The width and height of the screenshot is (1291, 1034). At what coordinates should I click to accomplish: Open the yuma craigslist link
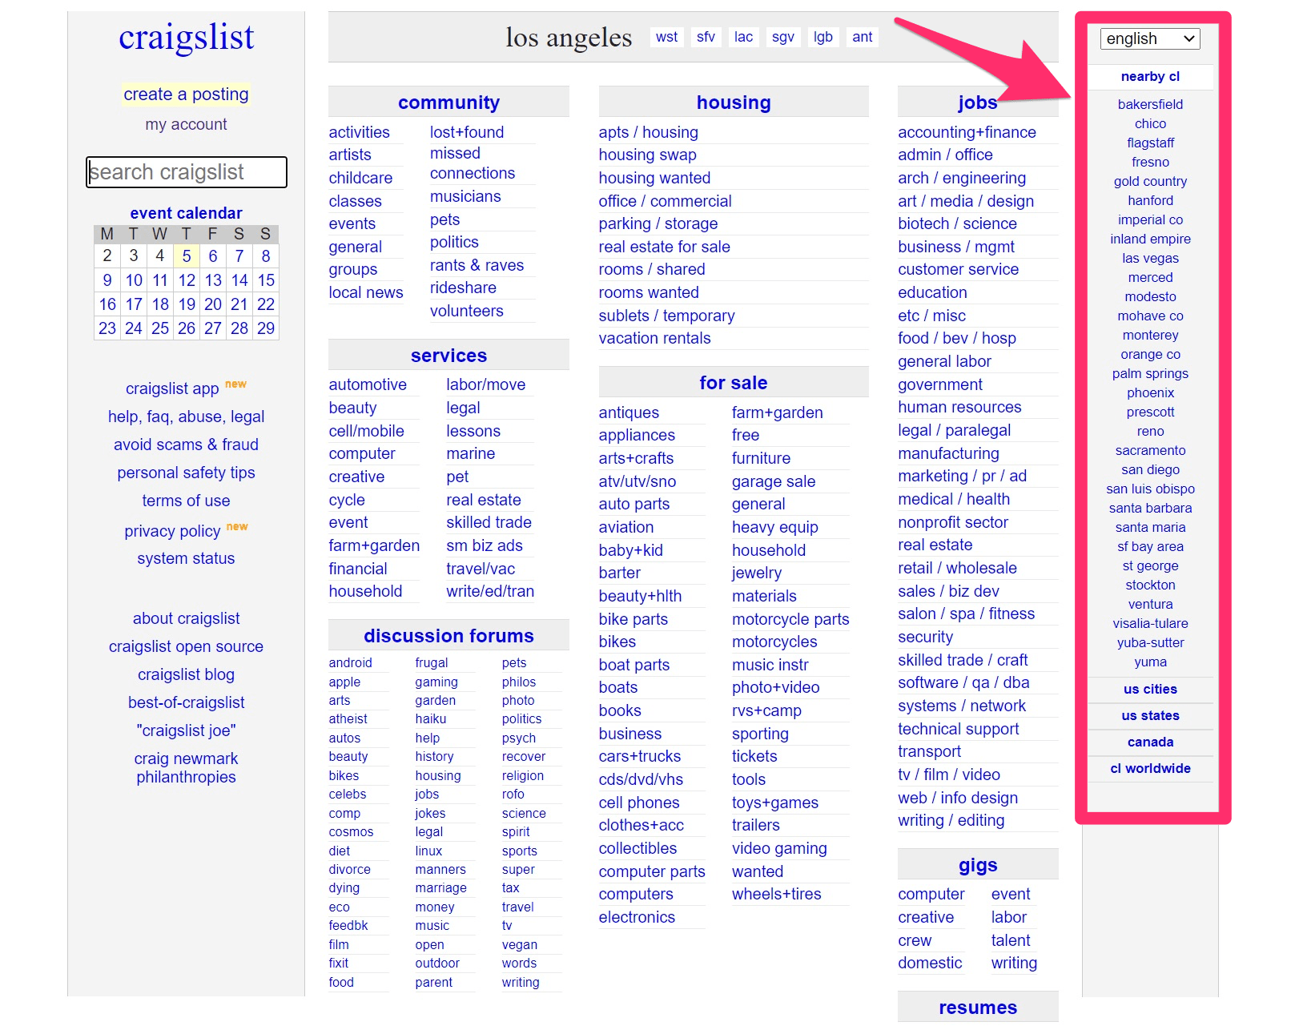click(x=1150, y=662)
